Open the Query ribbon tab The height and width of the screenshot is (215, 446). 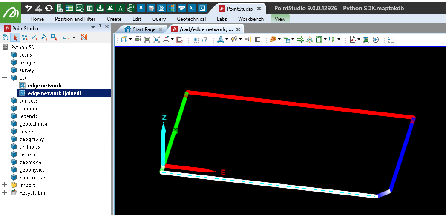[159, 19]
